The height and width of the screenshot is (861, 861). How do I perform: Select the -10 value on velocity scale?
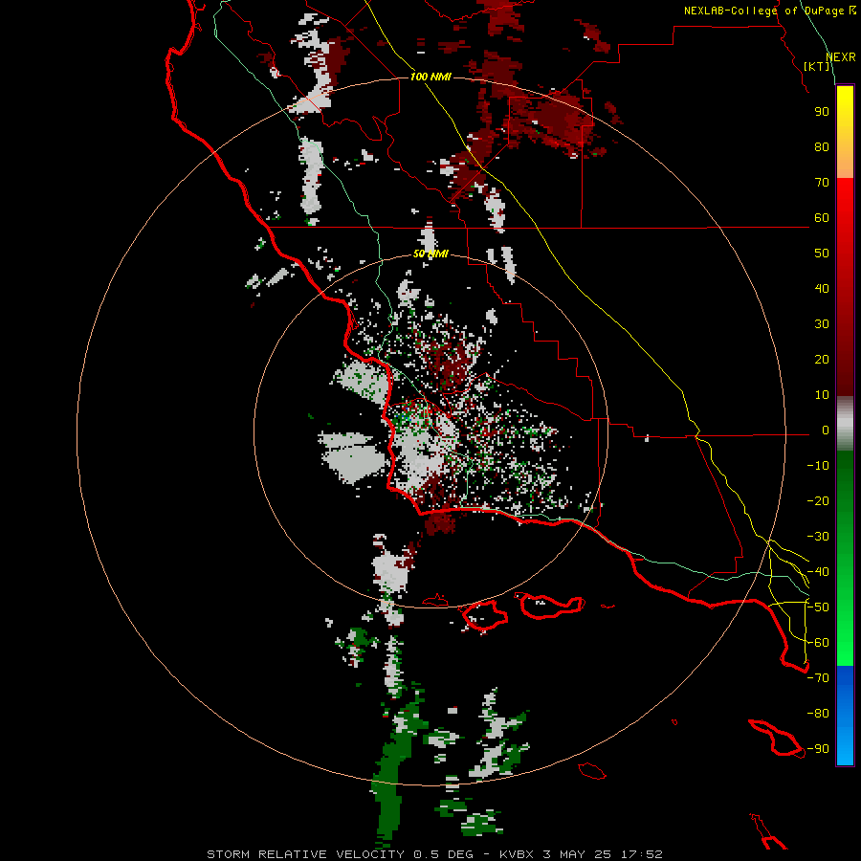tap(818, 466)
